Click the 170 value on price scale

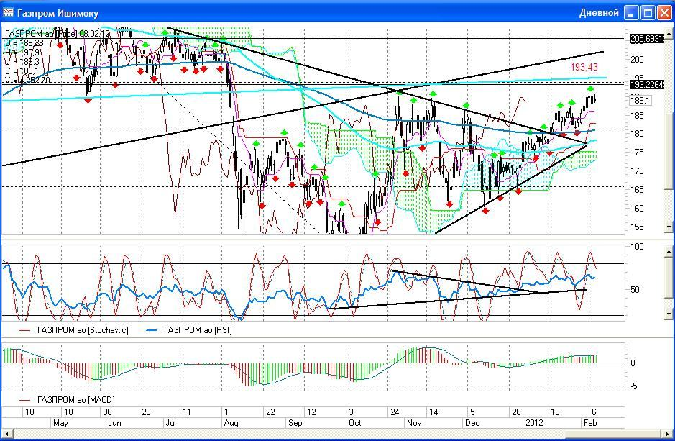click(637, 171)
